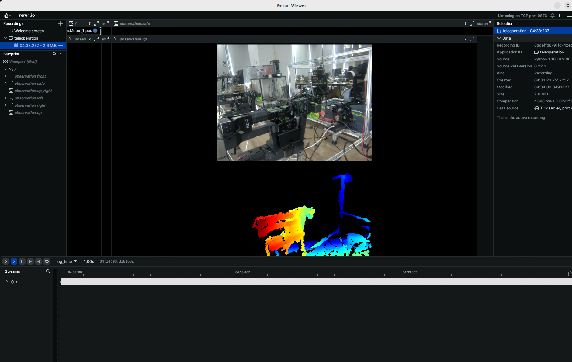Step back one frame with left arrow
This screenshot has height=362, width=572.
(30, 261)
